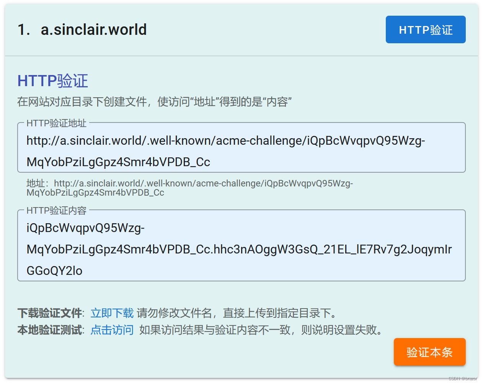Click the HTTP验证内容 field label
The width and height of the screenshot is (483, 384).
point(57,211)
